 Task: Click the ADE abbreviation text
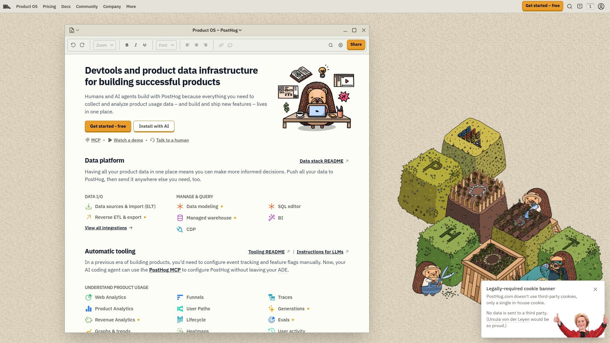click(283, 270)
